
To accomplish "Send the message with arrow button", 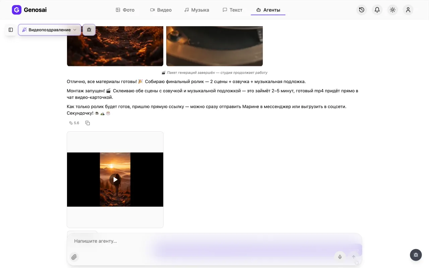I will [353, 257].
